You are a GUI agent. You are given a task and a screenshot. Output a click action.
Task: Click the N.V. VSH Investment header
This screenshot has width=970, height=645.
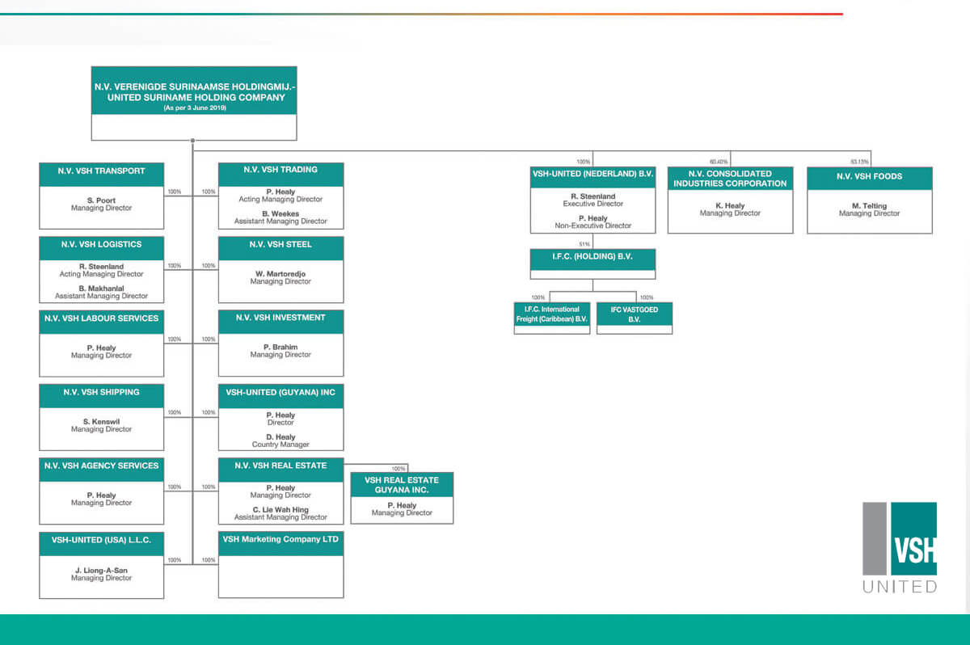tap(280, 318)
